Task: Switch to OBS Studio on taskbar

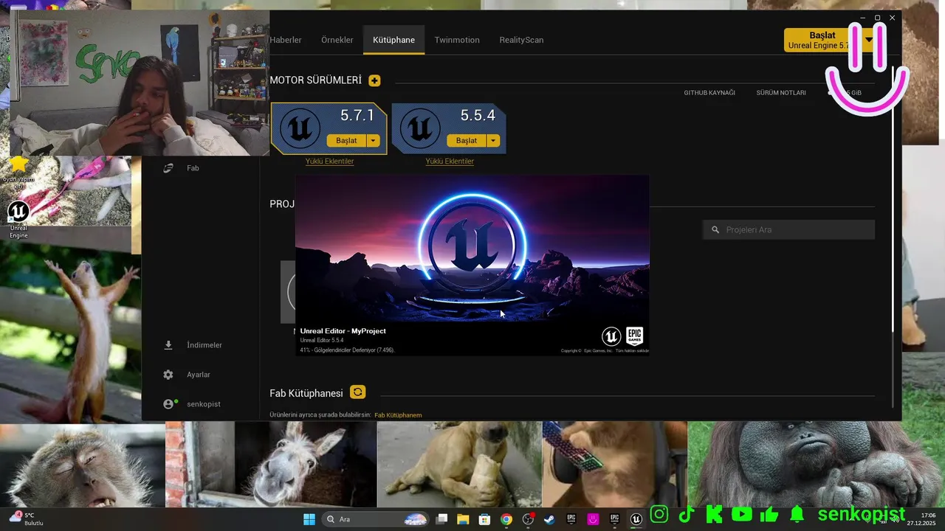Action: coord(528,519)
